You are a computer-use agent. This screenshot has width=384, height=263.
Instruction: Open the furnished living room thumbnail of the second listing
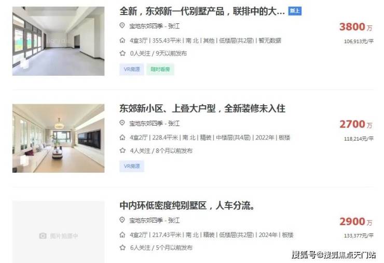[x=58, y=139]
